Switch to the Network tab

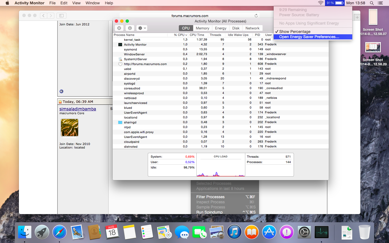(253, 28)
